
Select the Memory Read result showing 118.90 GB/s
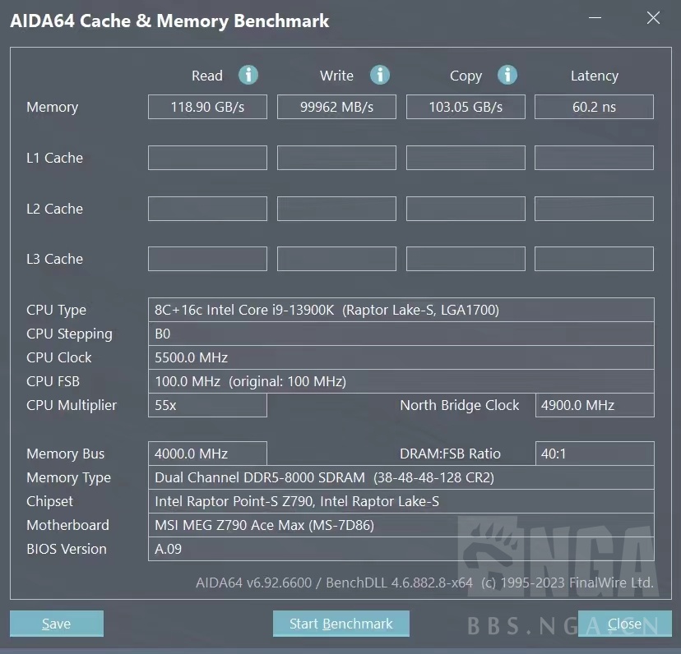click(207, 106)
